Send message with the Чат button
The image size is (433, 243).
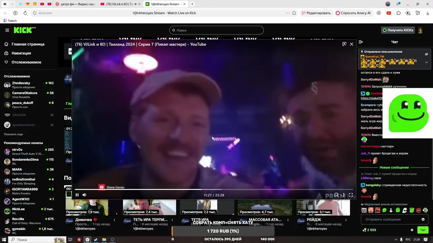[x=423, y=230]
